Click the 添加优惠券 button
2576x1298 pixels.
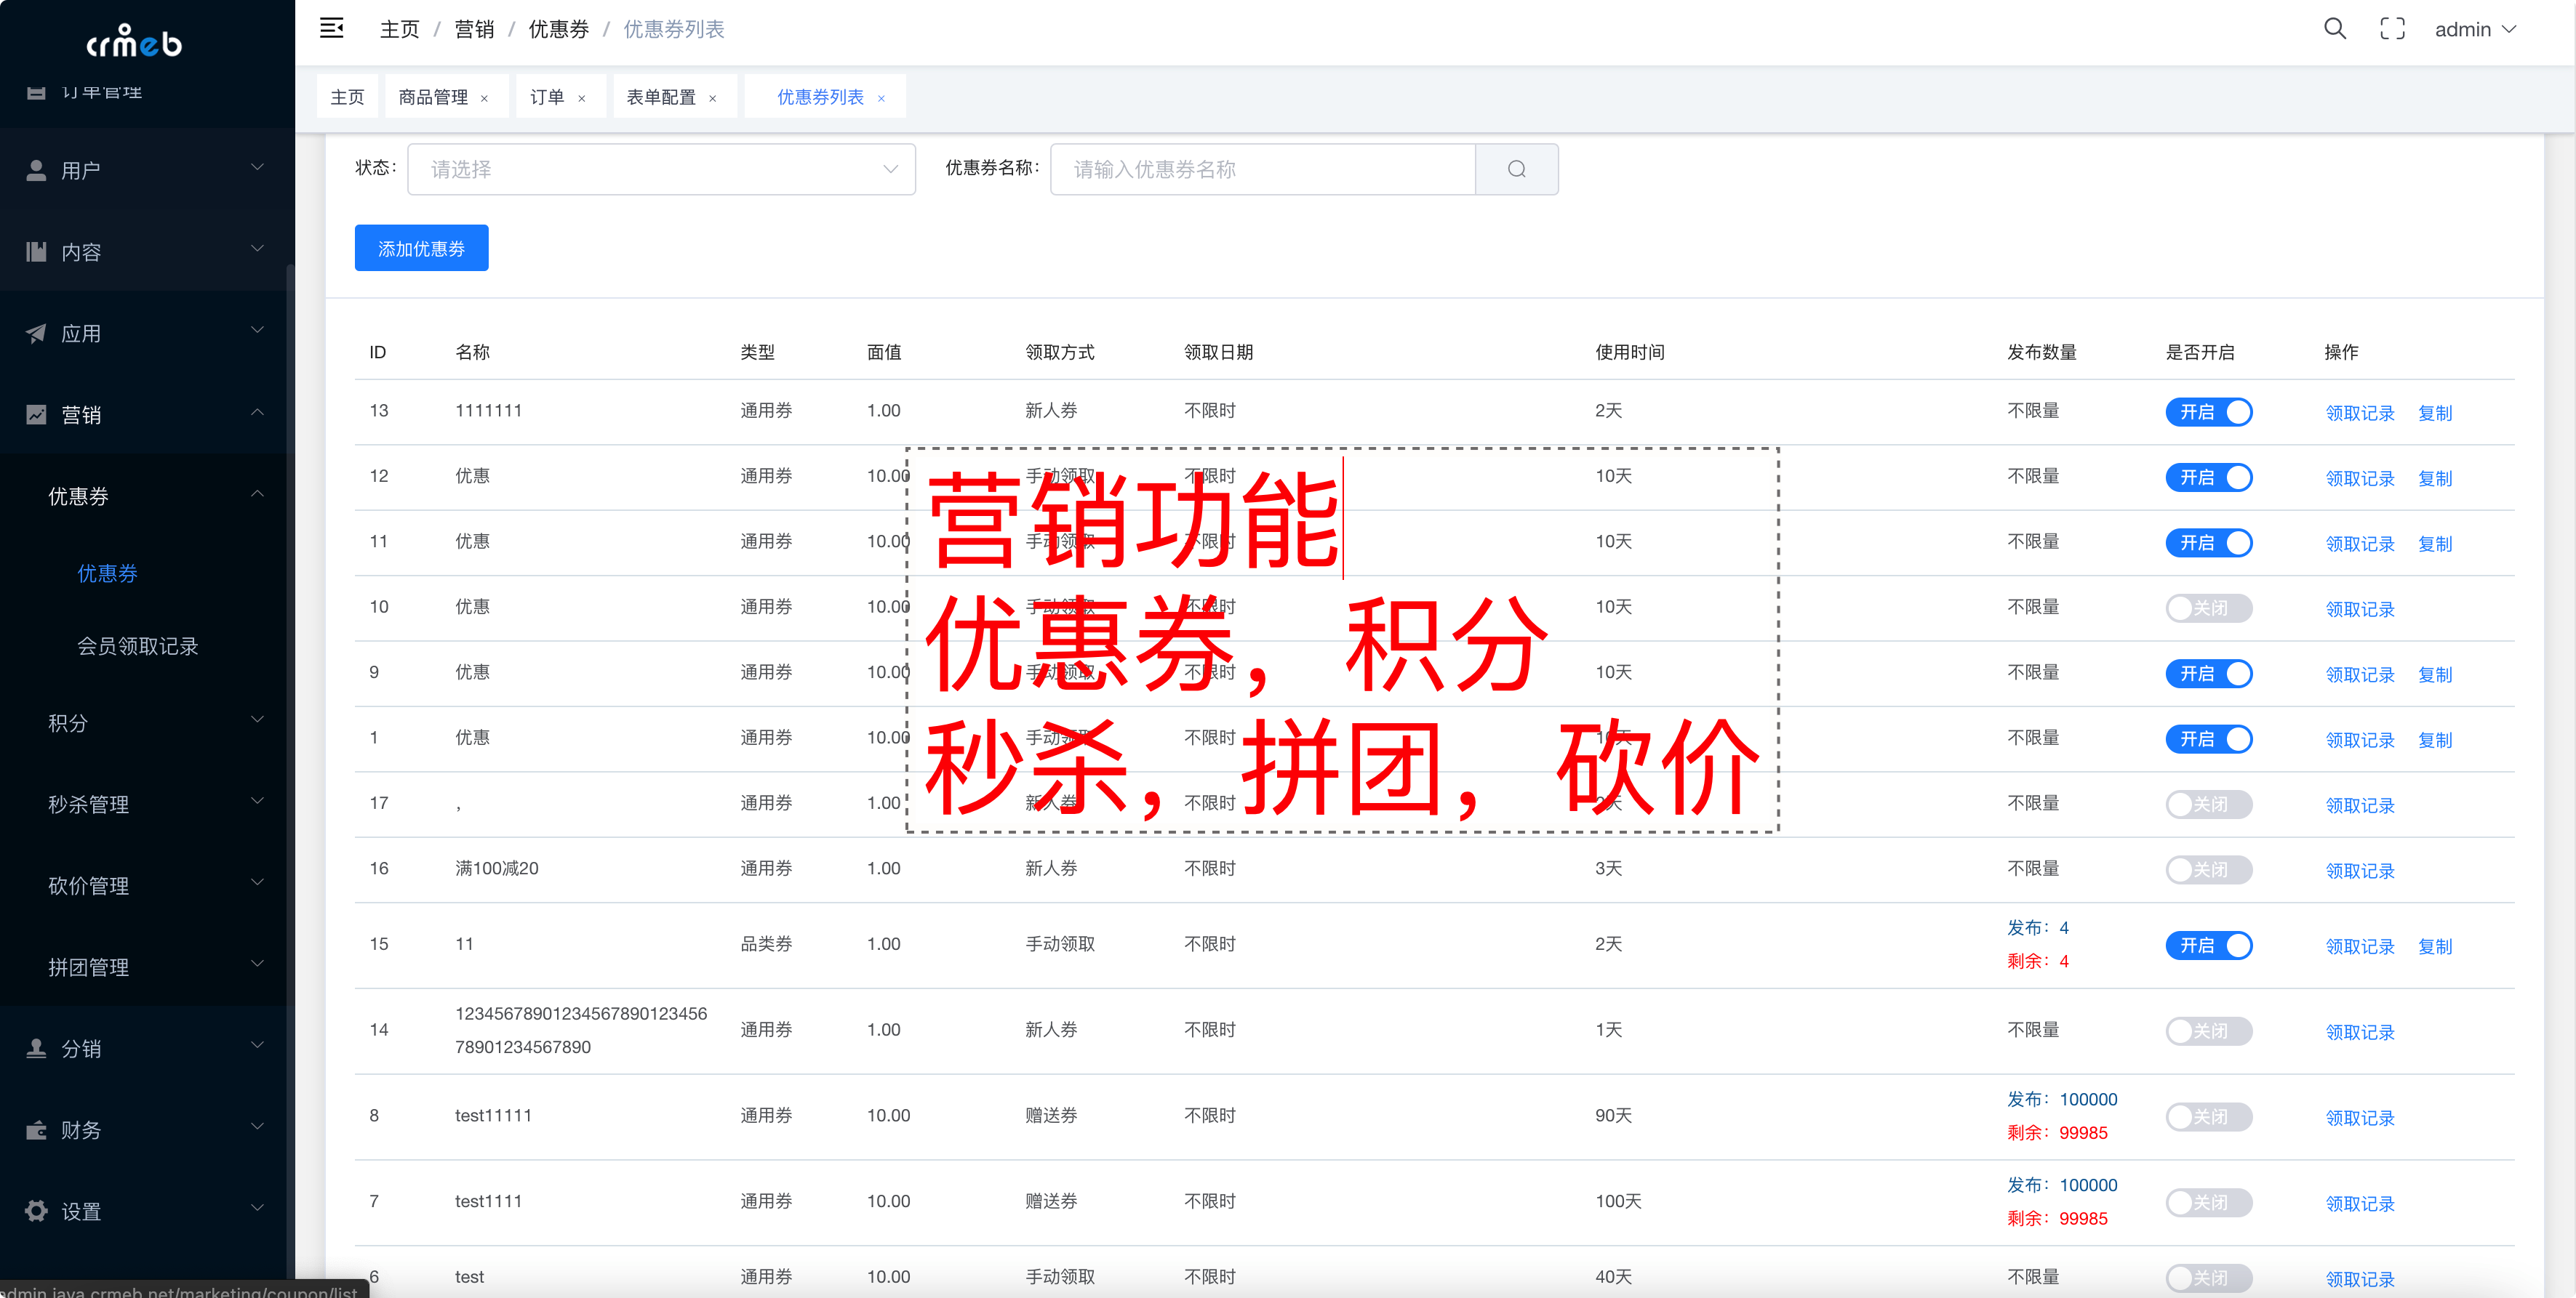(x=421, y=248)
